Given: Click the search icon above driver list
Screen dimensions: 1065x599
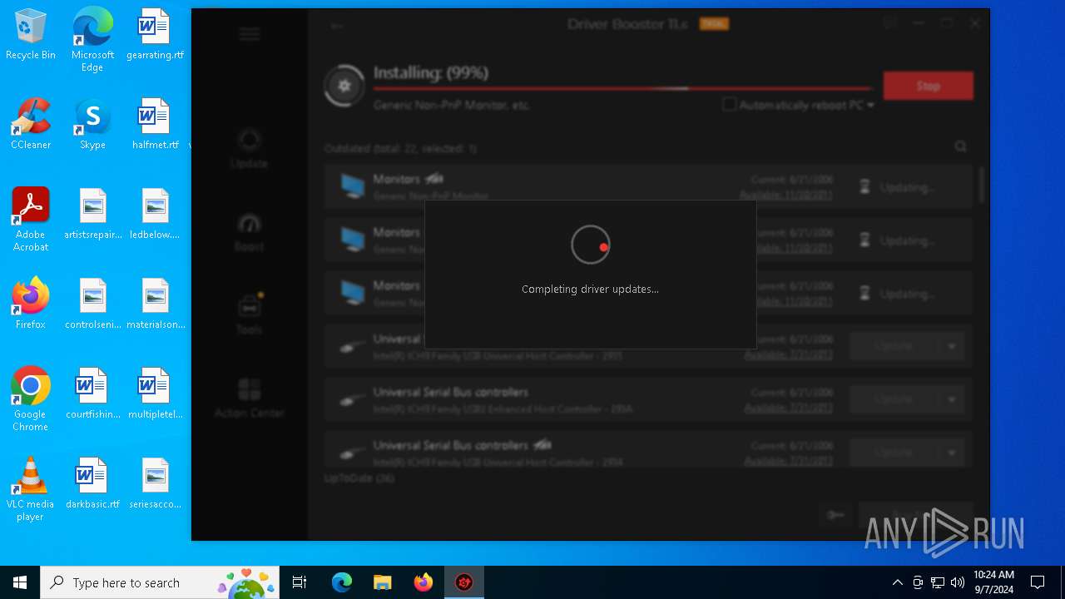Looking at the screenshot, I should tap(961, 146).
